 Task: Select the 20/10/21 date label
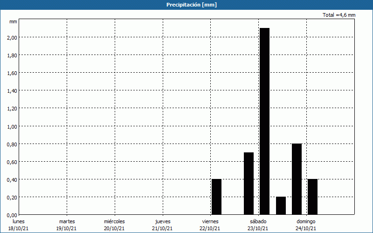pyautogui.click(x=114, y=228)
